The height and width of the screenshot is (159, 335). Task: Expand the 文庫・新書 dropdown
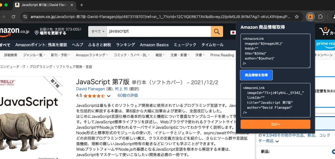point(180,55)
